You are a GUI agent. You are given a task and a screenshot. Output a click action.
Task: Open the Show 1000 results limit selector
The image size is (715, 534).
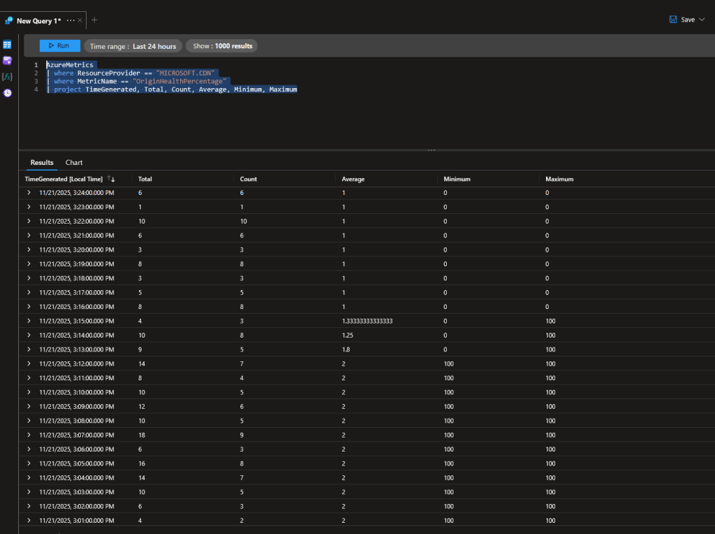click(x=223, y=46)
